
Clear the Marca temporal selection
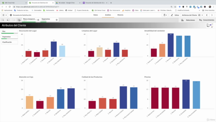click(x=38, y=20)
